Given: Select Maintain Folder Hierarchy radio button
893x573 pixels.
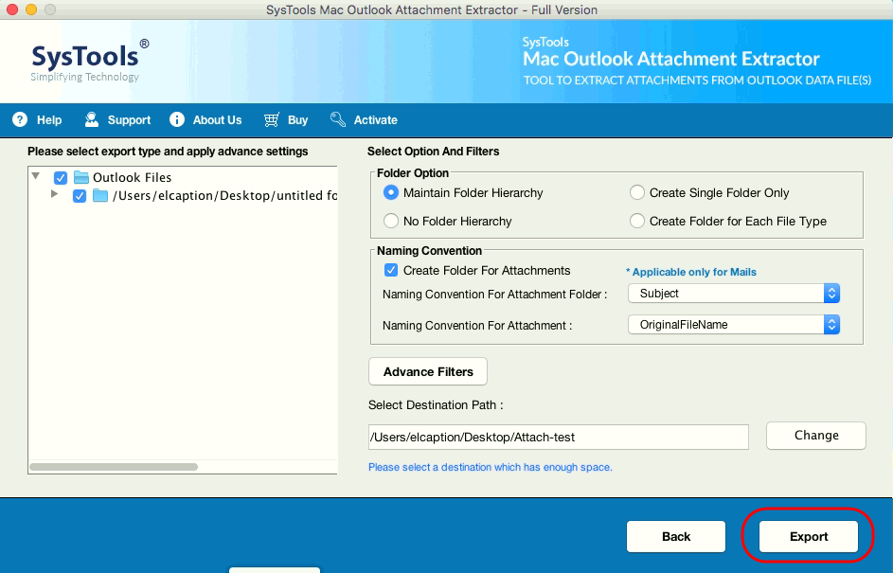Looking at the screenshot, I should tap(391, 192).
